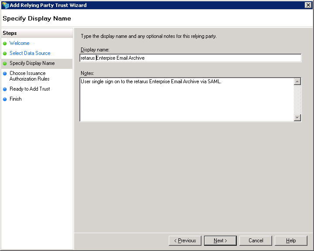The height and width of the screenshot is (251, 314).
Task: Click the blue bullet beside Ready to Add Trust
Action: click(x=5, y=89)
